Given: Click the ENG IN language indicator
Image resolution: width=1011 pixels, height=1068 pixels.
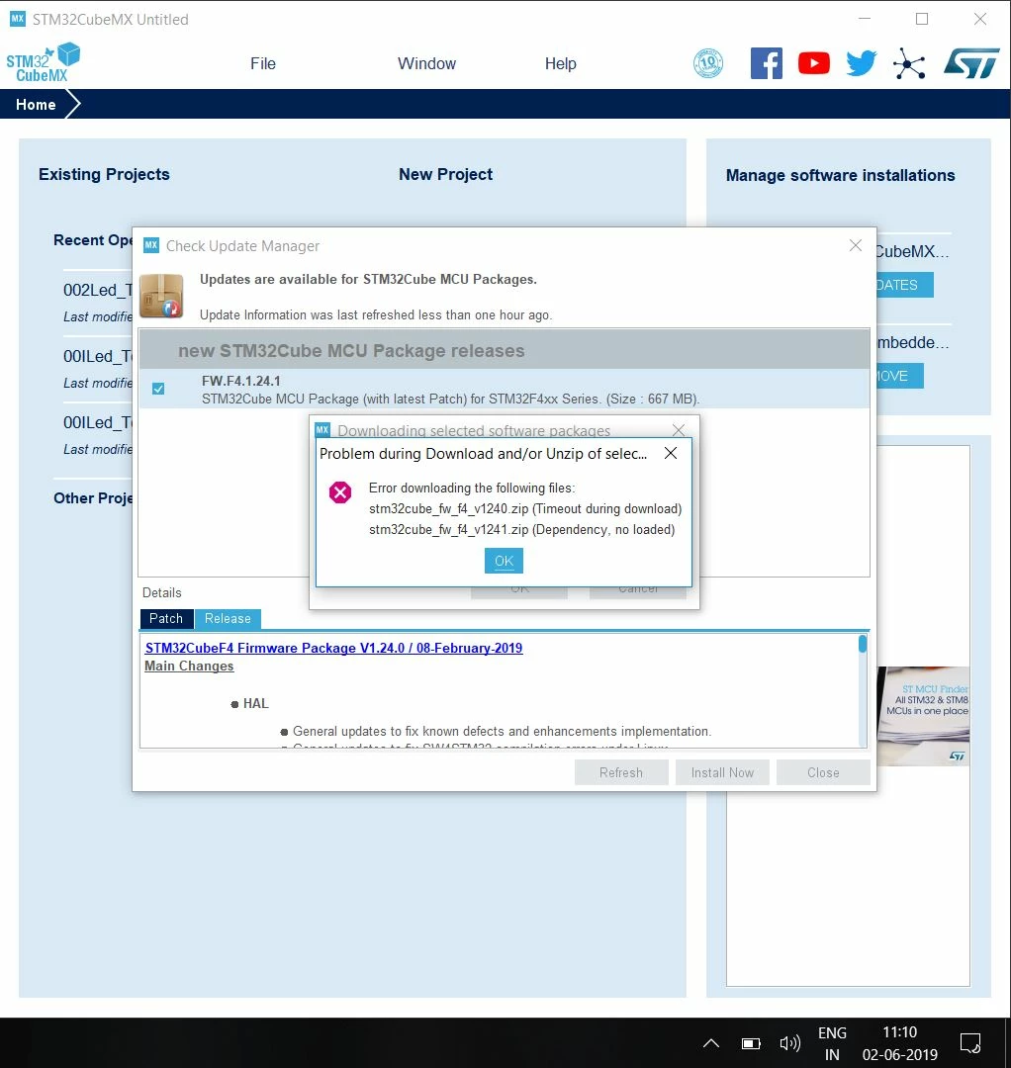Looking at the screenshot, I should [x=832, y=1043].
